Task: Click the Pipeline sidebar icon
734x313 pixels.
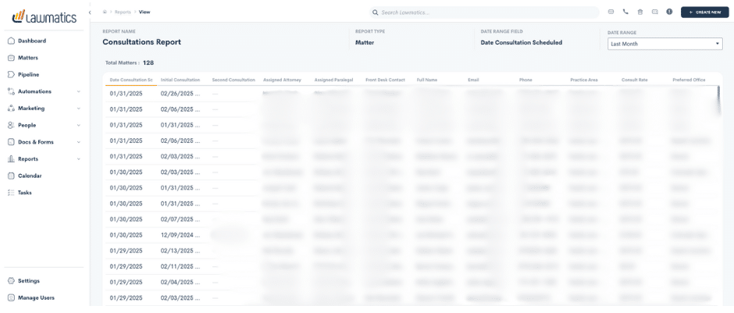Action: click(x=11, y=74)
